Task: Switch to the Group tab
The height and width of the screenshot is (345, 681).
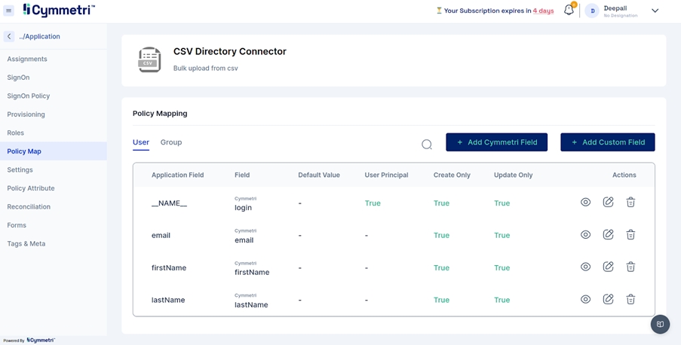Action: [171, 142]
